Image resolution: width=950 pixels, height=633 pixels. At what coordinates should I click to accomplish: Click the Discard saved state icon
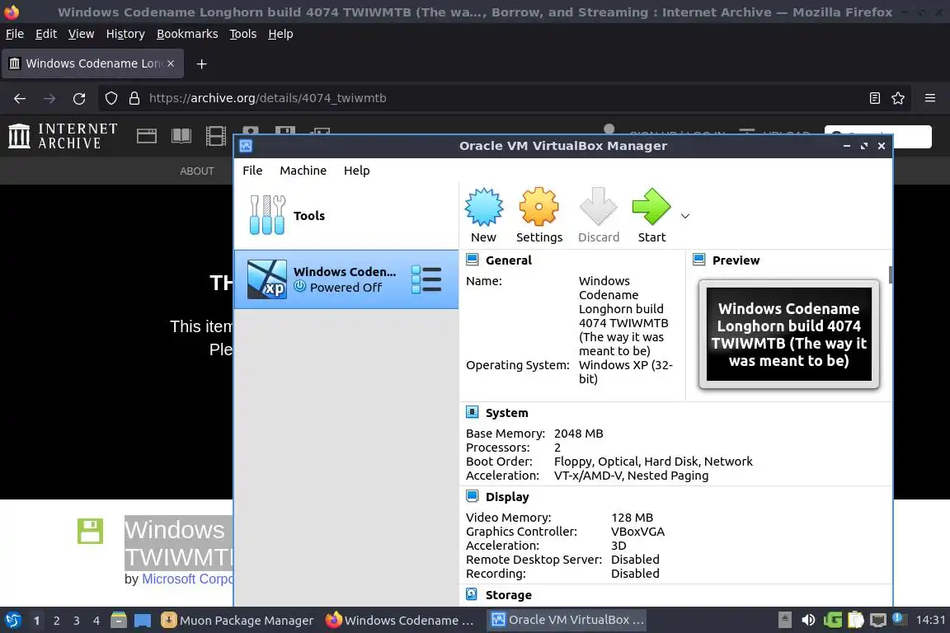tap(598, 208)
